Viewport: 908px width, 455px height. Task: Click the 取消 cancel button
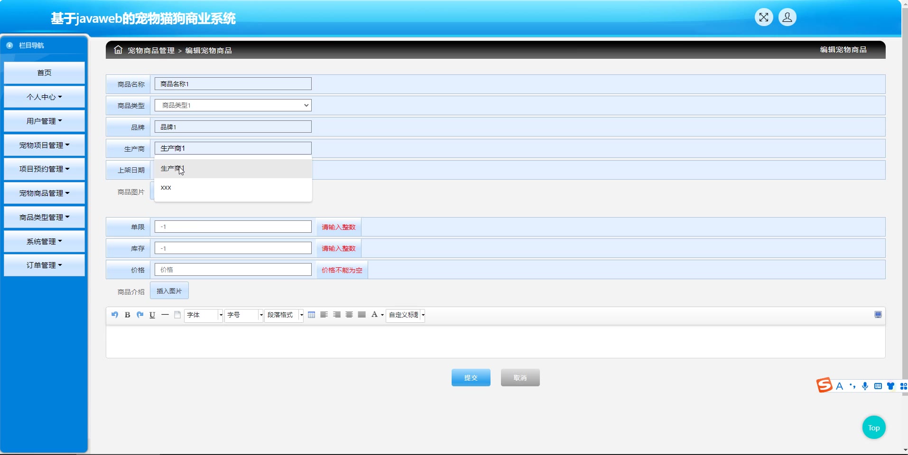(520, 378)
